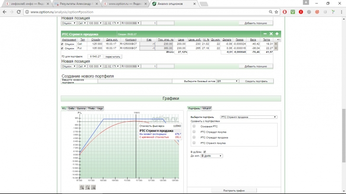Screen dimensions: 346x194
Task: Open a new browser tab
Action: coord(204,4)
